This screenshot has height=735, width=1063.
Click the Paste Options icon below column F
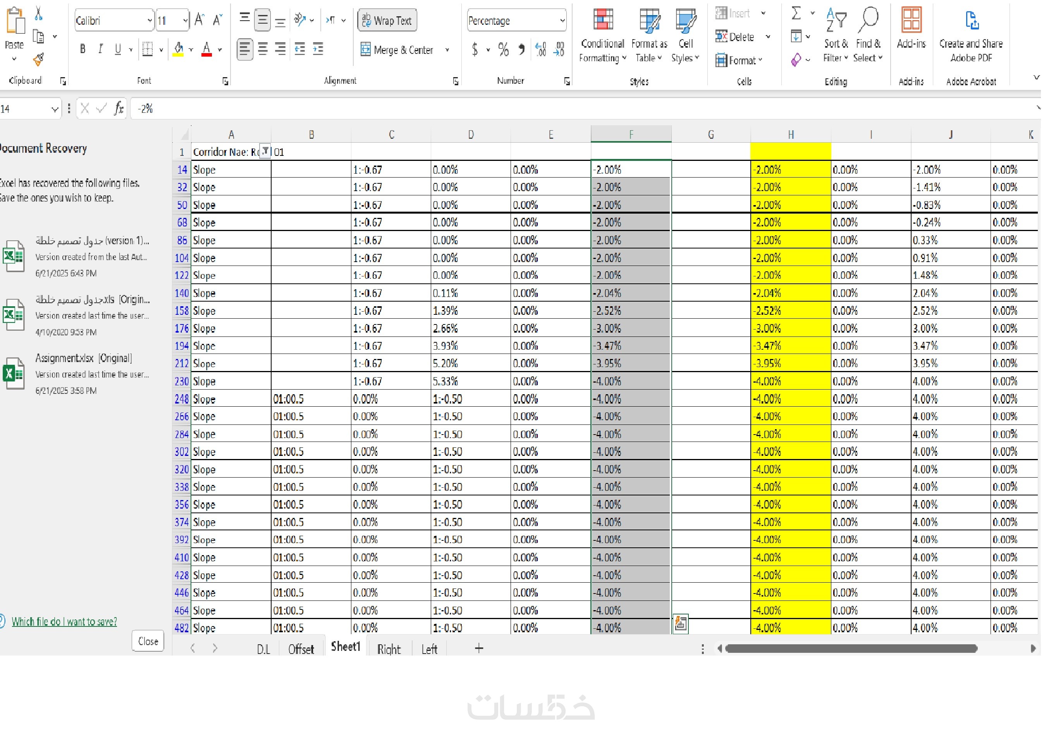pos(680,624)
